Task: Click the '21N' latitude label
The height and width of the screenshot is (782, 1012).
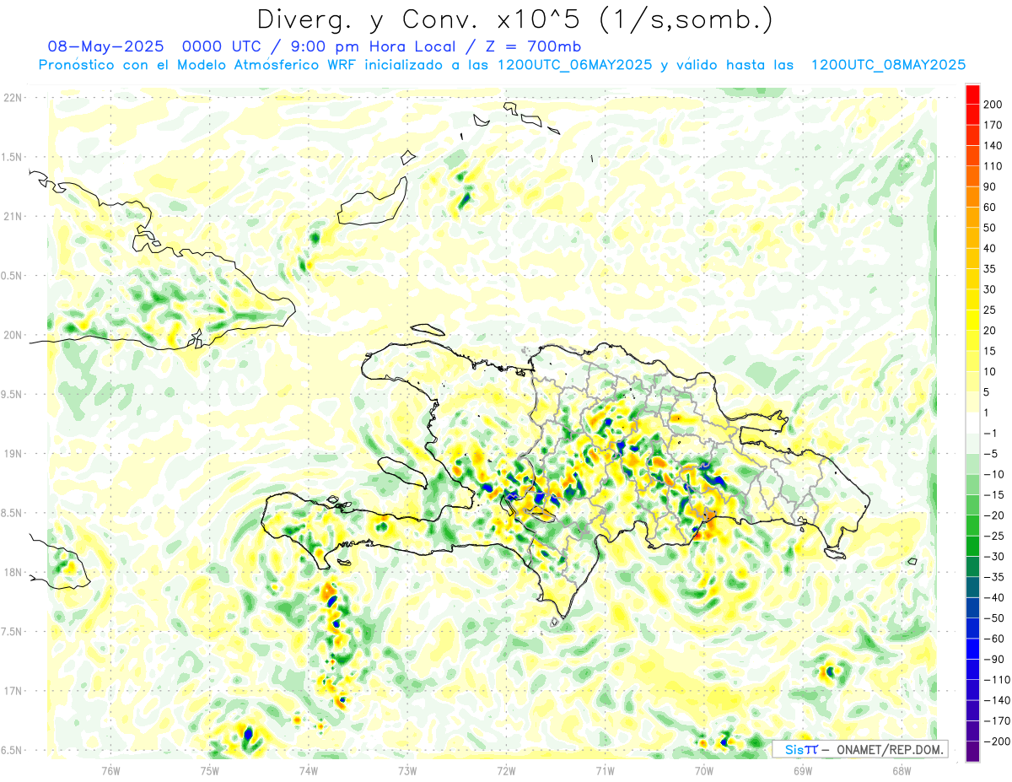Action: pyautogui.click(x=13, y=217)
